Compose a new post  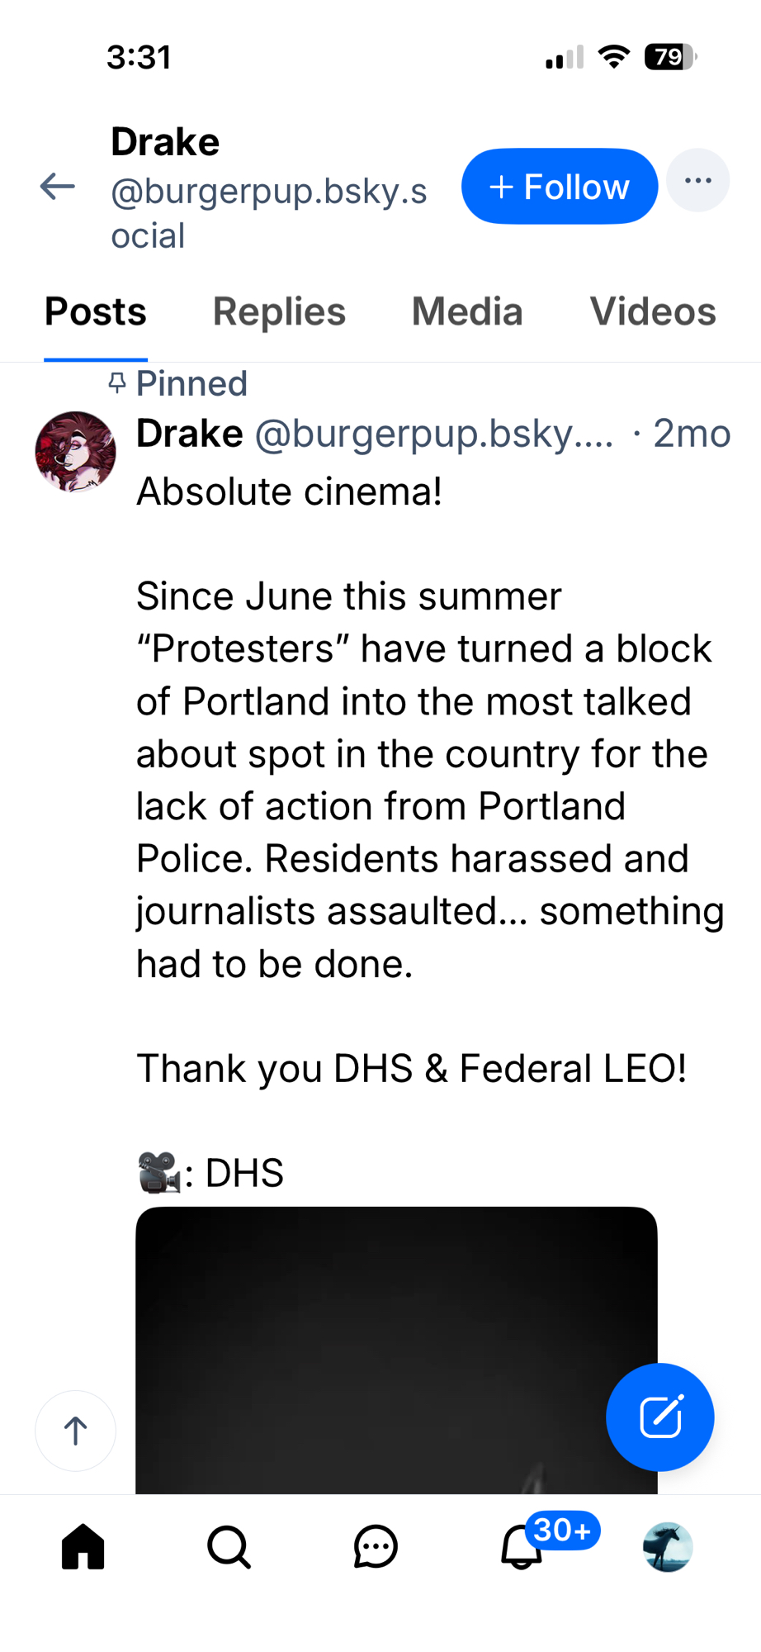(x=659, y=1417)
